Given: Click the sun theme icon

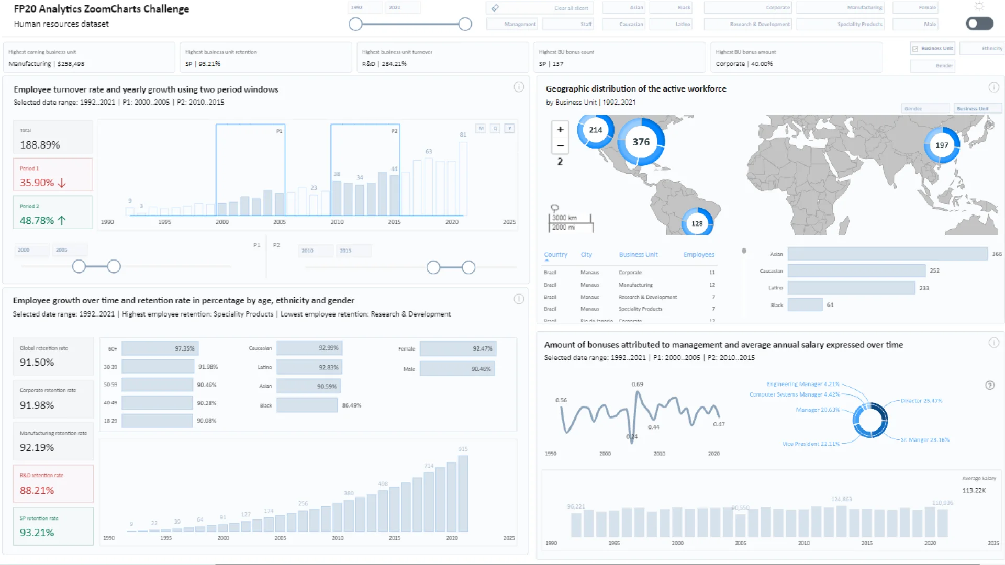Looking at the screenshot, I should click(979, 6).
